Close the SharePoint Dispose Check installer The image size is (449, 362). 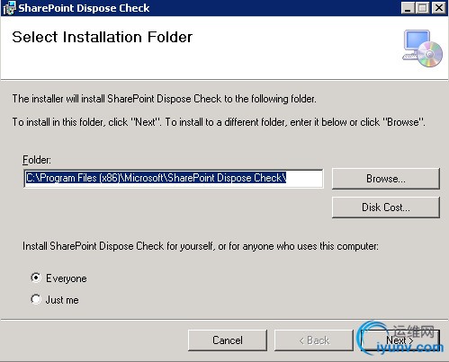point(439,8)
